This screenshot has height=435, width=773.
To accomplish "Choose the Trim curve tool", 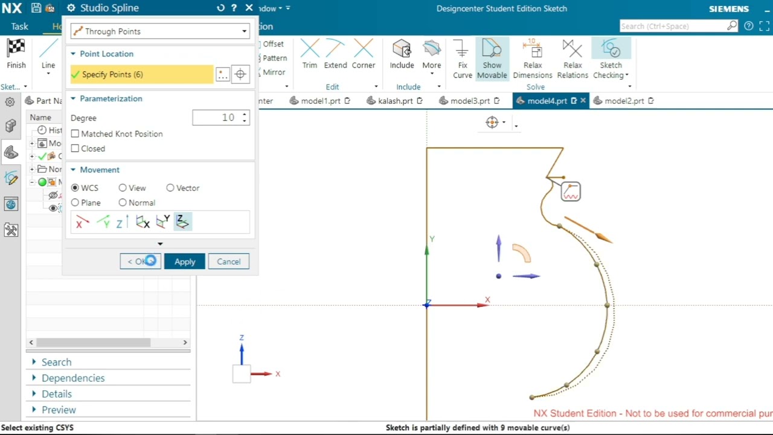I will click(310, 48).
